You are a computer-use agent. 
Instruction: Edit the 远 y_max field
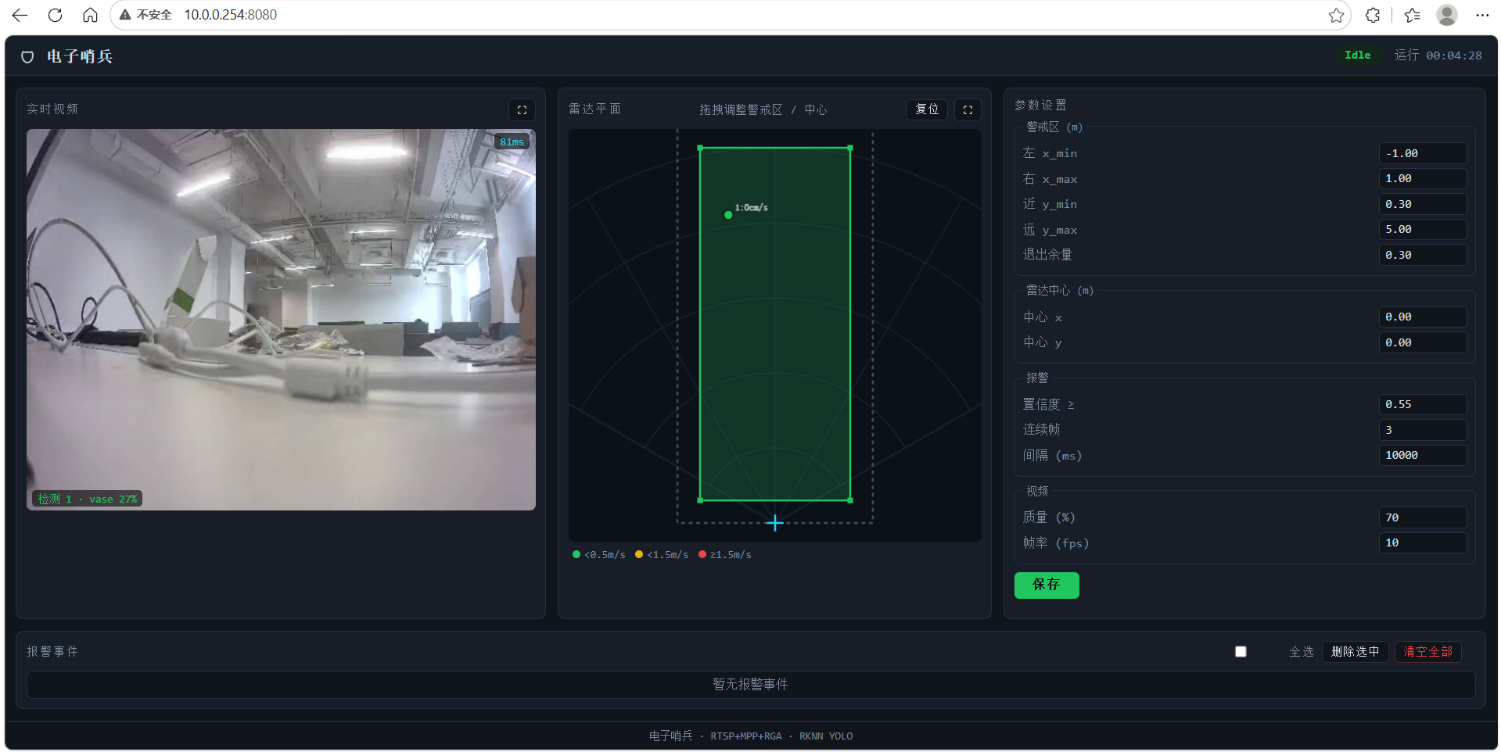[x=1422, y=230]
